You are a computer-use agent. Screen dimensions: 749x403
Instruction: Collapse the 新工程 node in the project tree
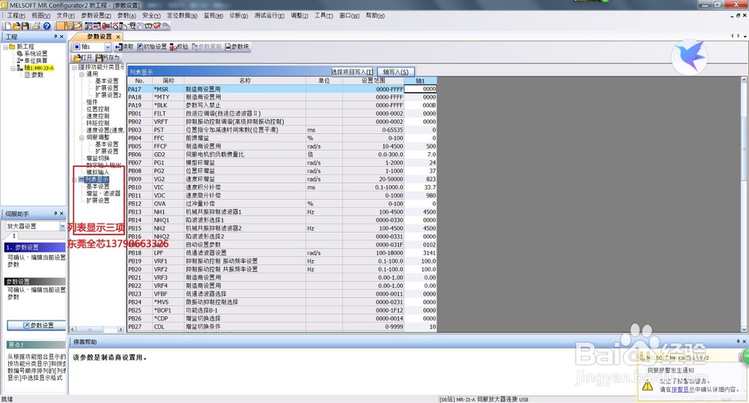pos(6,46)
